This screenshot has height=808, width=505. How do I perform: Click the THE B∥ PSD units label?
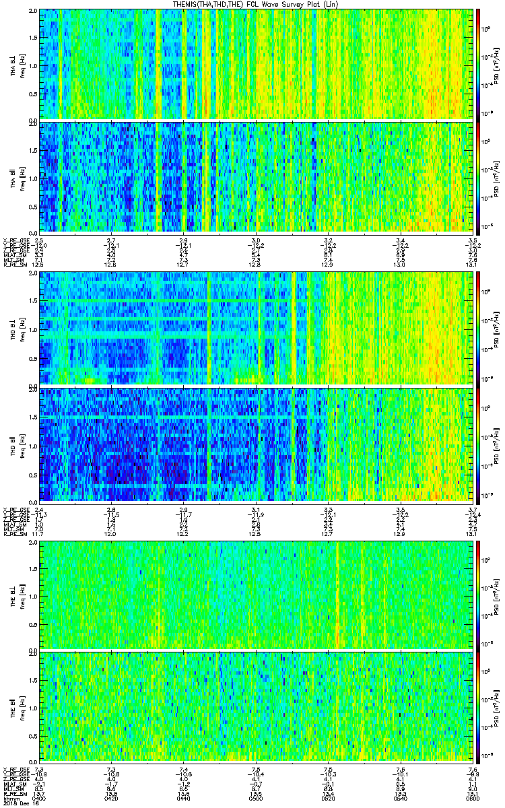pos(496,708)
